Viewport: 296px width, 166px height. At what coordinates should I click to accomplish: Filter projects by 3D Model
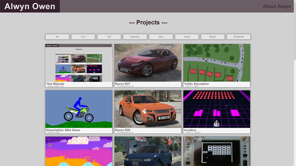click(239, 37)
